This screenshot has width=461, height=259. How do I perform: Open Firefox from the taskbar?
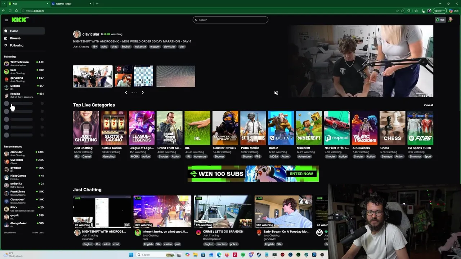(x=227, y=255)
